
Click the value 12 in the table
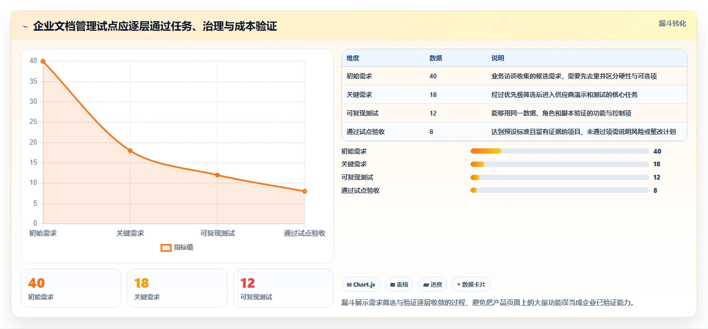tap(433, 113)
